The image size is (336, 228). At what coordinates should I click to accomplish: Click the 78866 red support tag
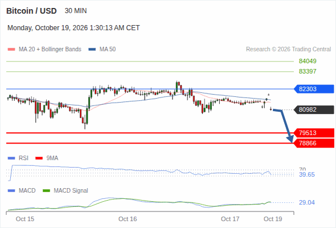click(314, 143)
